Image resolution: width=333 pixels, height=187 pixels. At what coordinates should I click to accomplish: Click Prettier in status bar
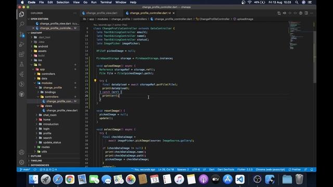294,170
